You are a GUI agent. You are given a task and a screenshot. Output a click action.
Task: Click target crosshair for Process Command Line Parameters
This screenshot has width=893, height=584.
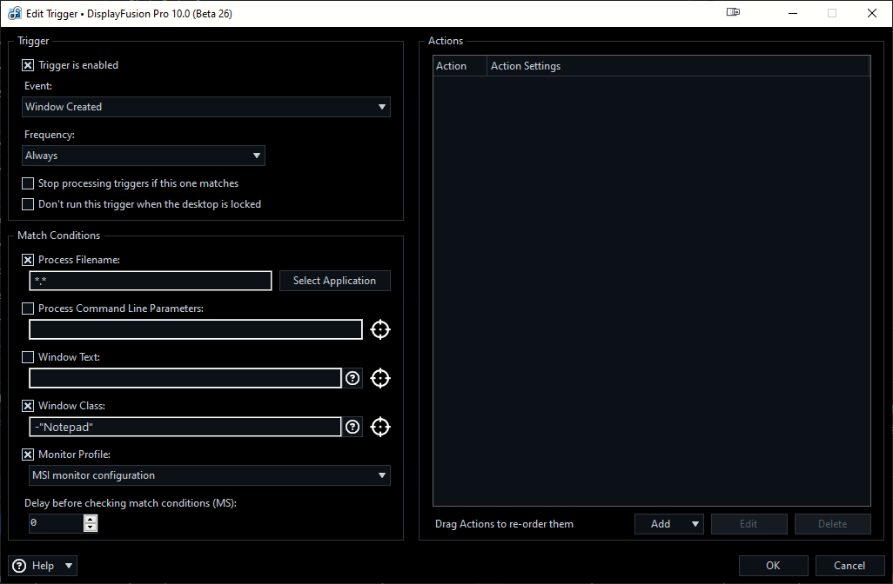[379, 329]
